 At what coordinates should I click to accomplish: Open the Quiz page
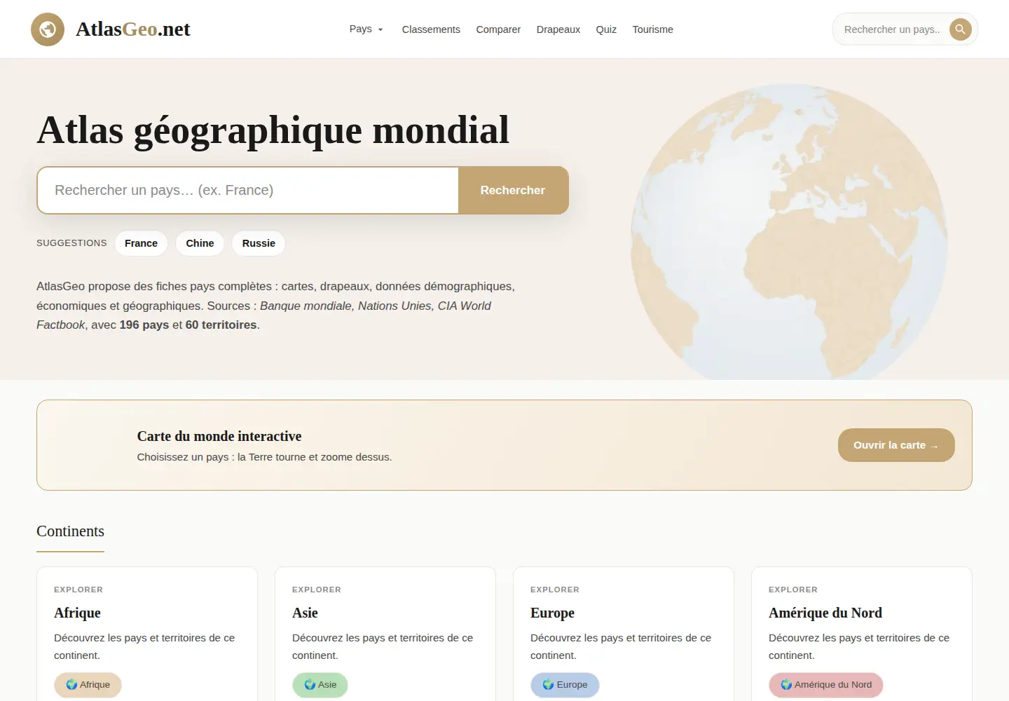606,29
